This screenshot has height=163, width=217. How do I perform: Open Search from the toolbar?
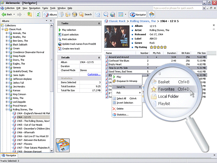coord(85,14)
